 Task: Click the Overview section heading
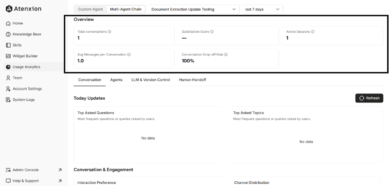[x=84, y=20]
